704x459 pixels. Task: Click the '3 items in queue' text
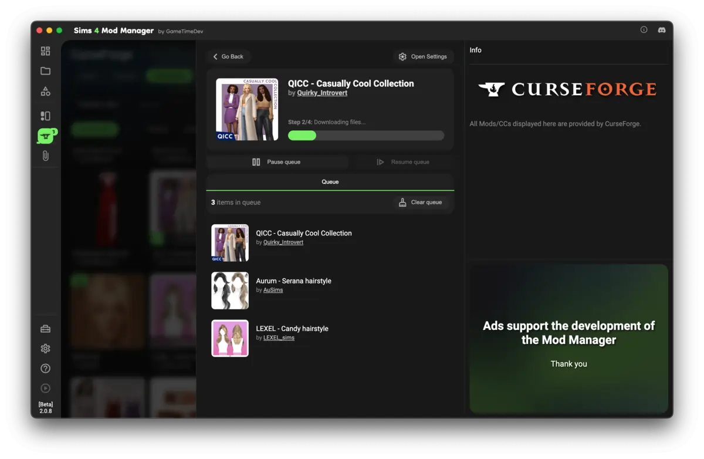pos(236,203)
